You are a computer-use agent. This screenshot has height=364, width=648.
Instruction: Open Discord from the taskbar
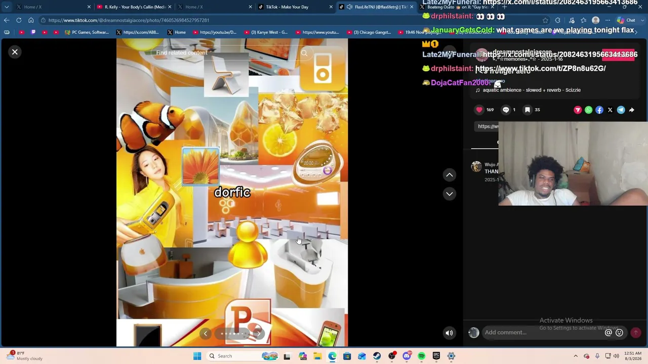click(407, 356)
